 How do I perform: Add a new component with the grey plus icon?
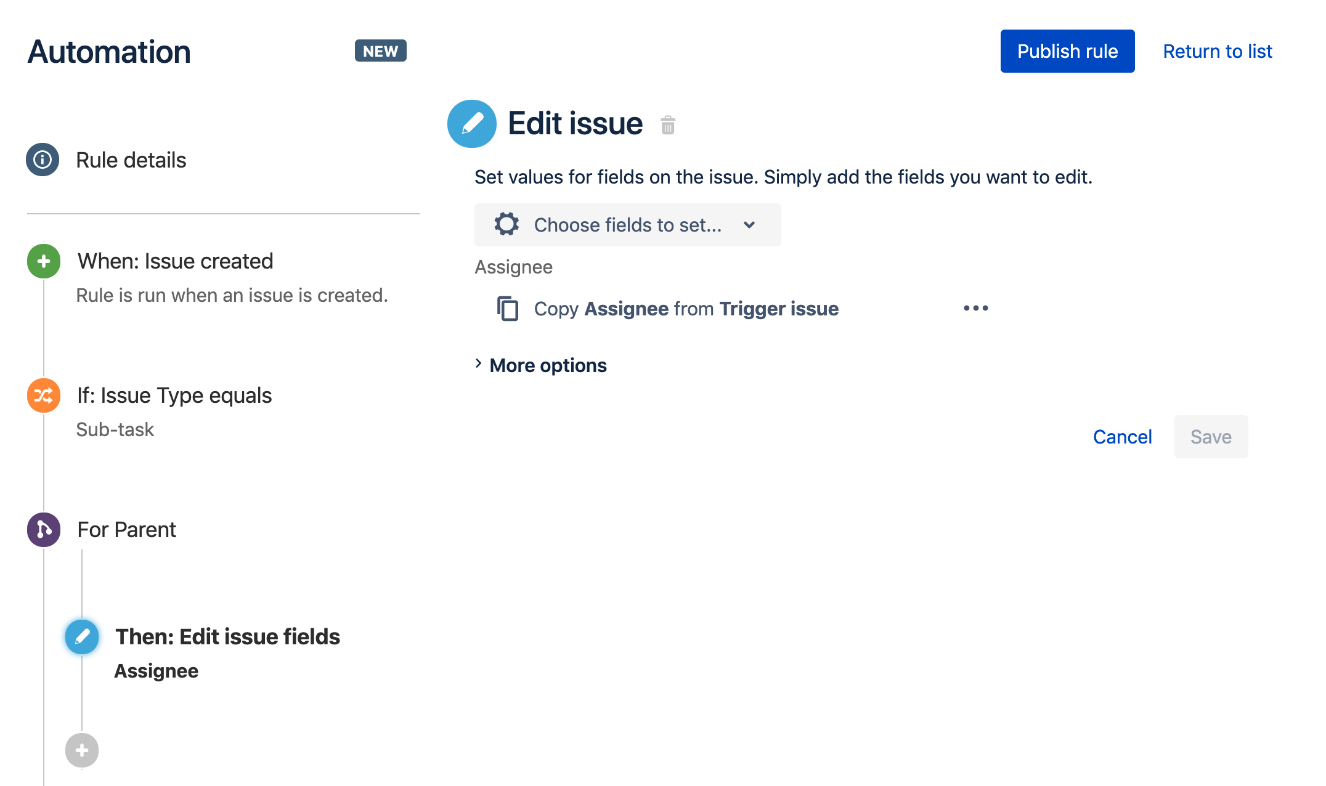[x=82, y=750]
